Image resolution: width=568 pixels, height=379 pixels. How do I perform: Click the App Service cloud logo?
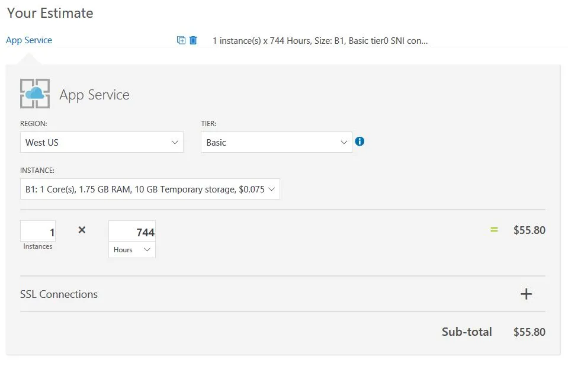(35, 94)
